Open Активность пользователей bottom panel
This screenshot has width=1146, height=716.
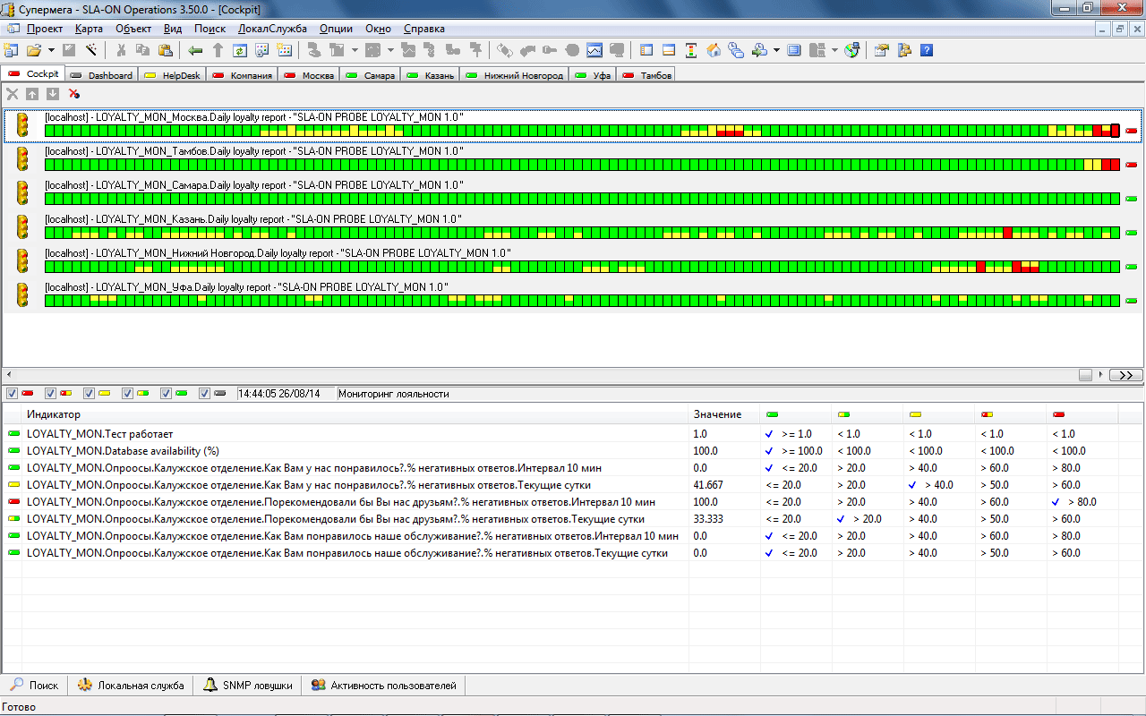(384, 686)
